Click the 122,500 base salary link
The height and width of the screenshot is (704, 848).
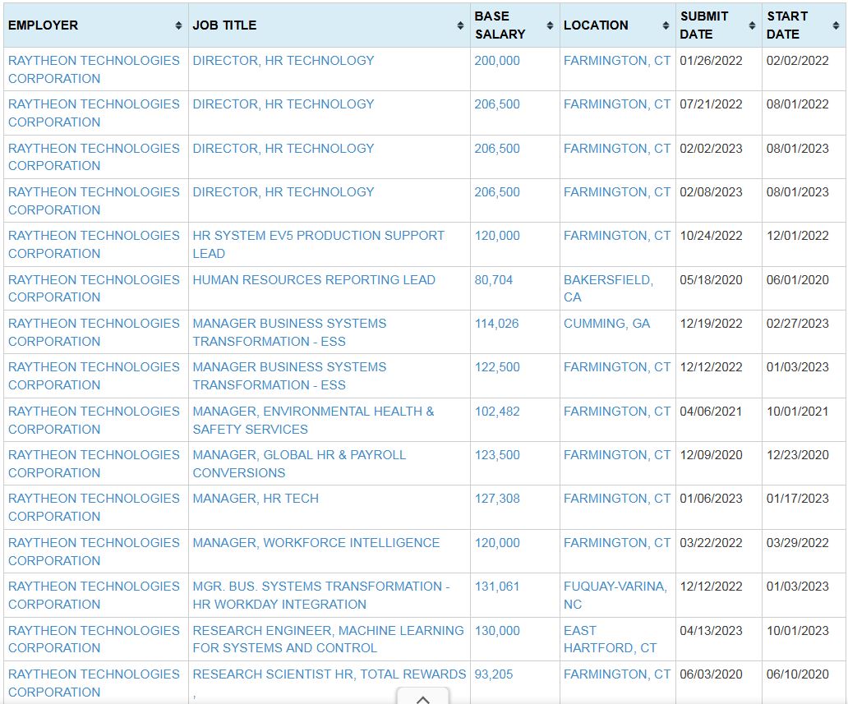497,367
